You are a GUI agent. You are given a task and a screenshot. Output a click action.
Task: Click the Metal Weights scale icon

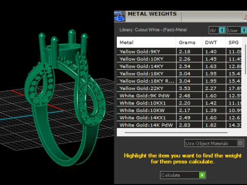119,16
